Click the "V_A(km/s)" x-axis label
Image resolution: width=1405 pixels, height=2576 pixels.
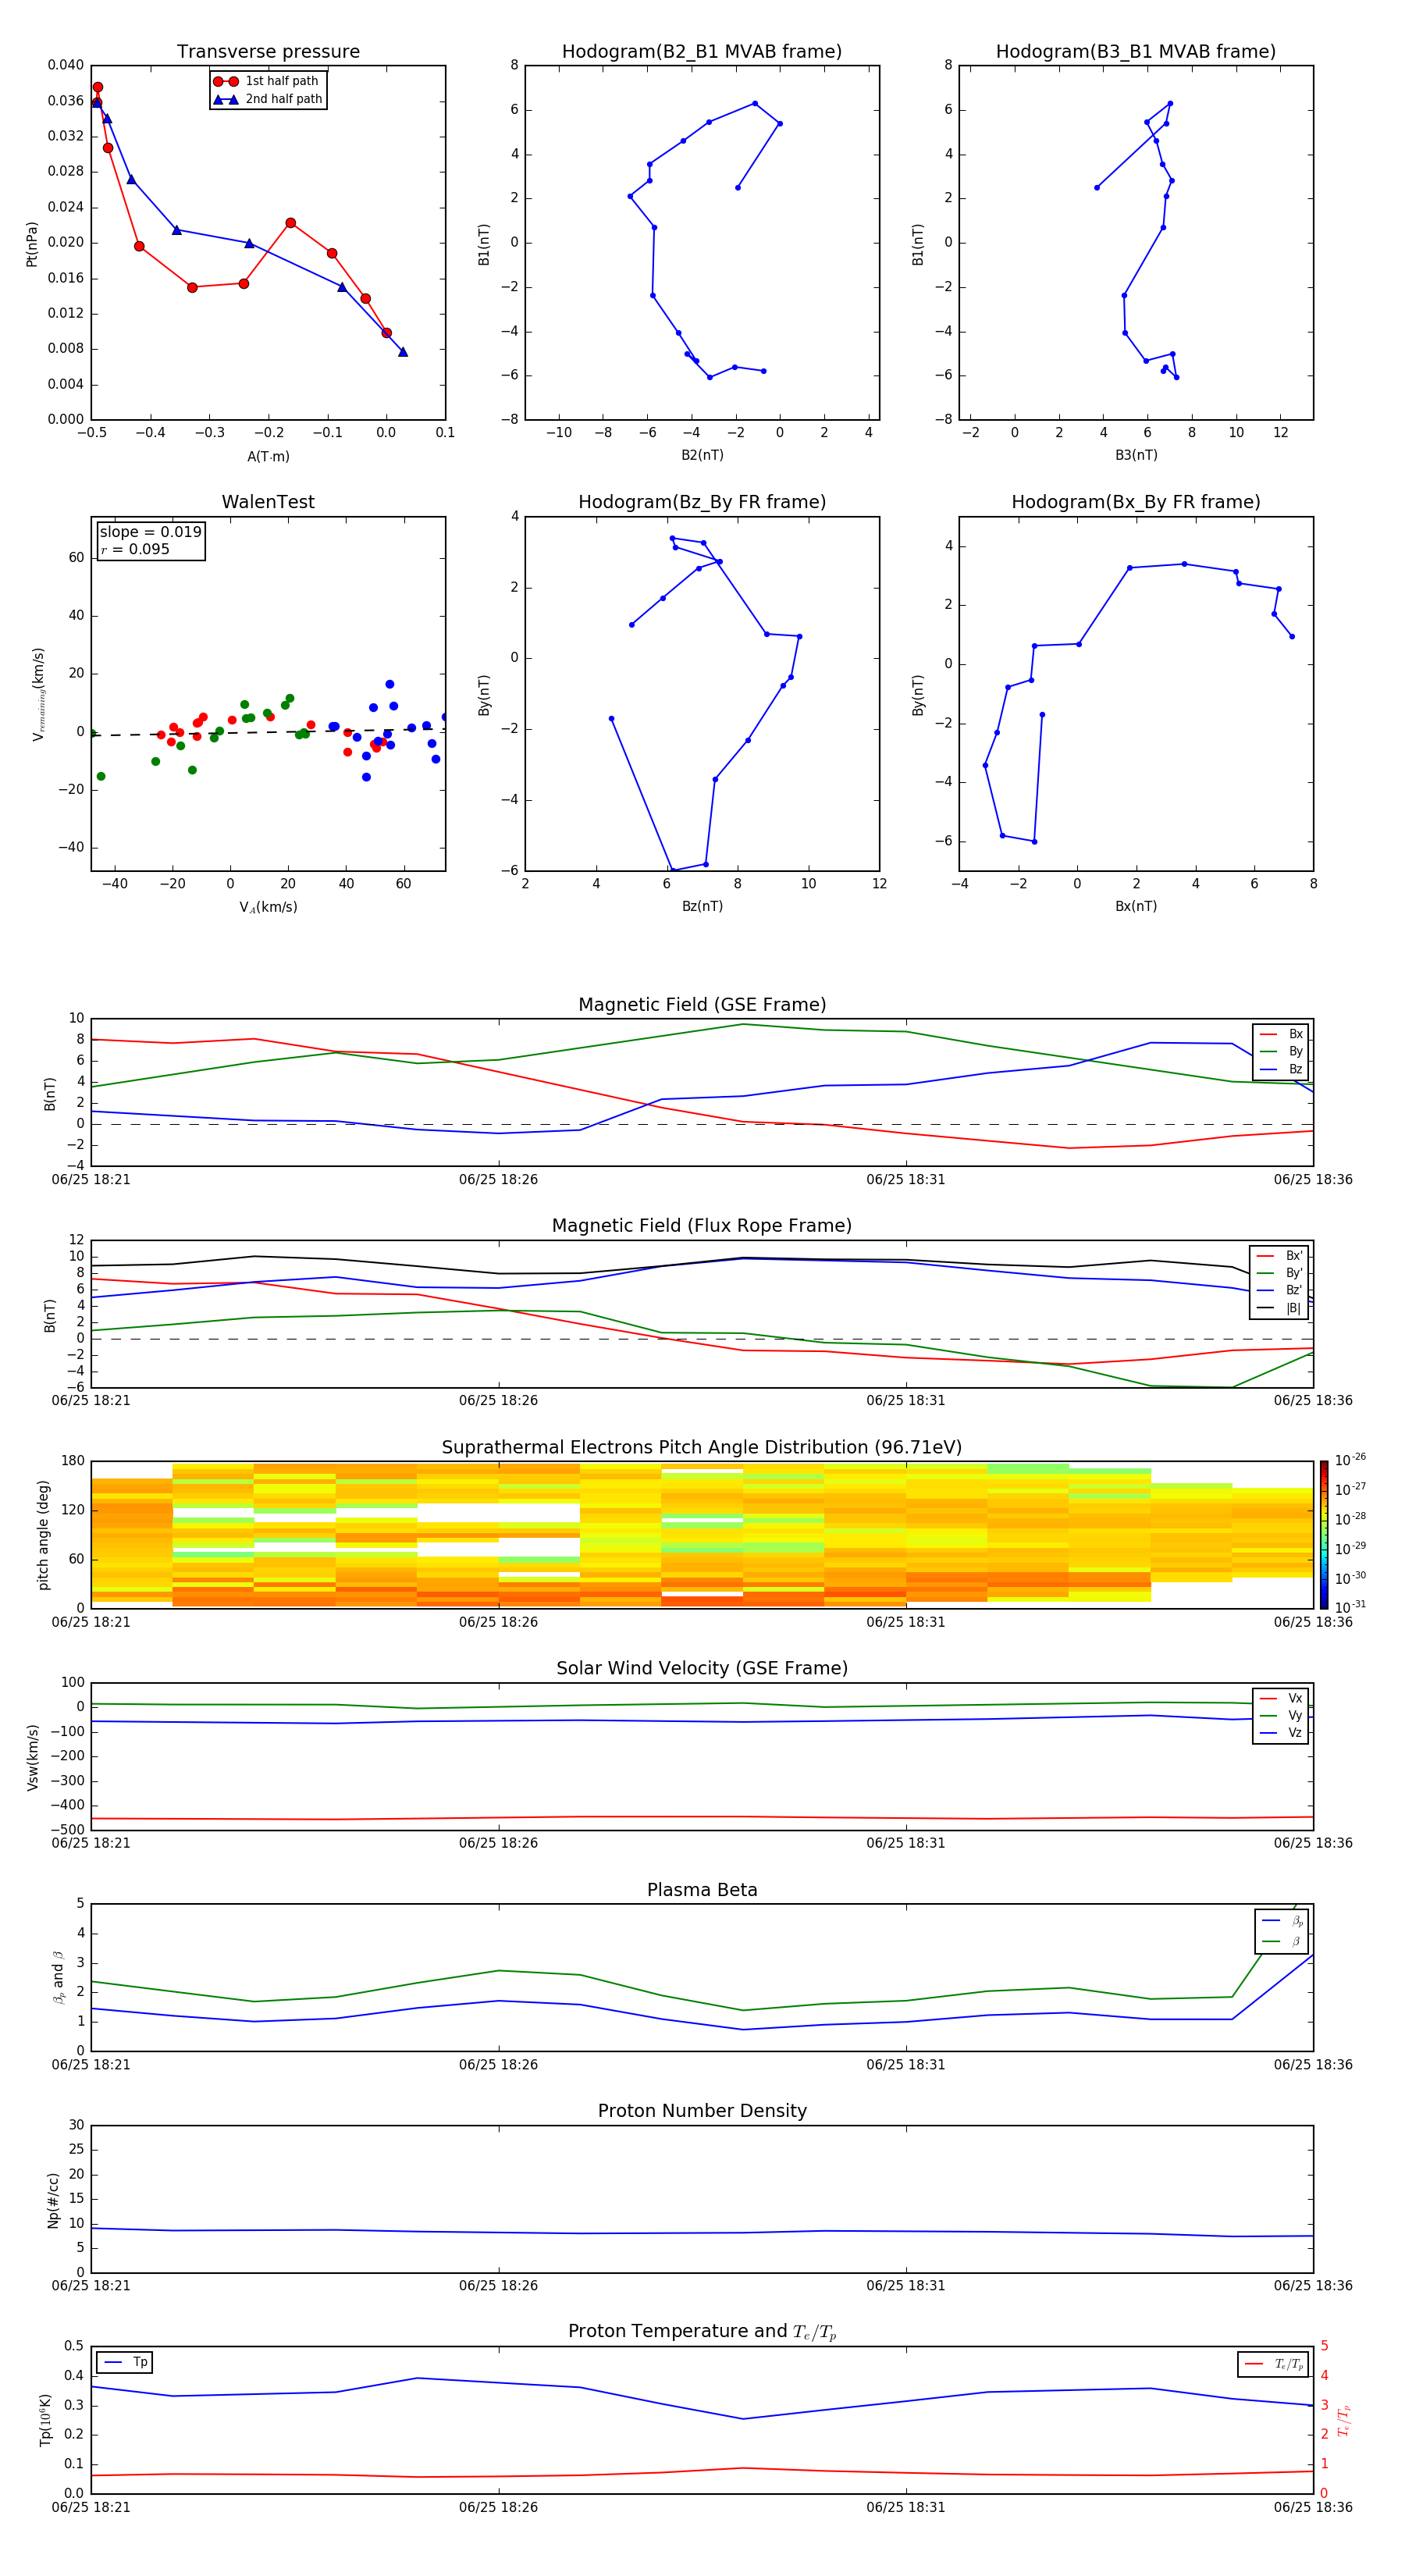pyautogui.click(x=268, y=907)
